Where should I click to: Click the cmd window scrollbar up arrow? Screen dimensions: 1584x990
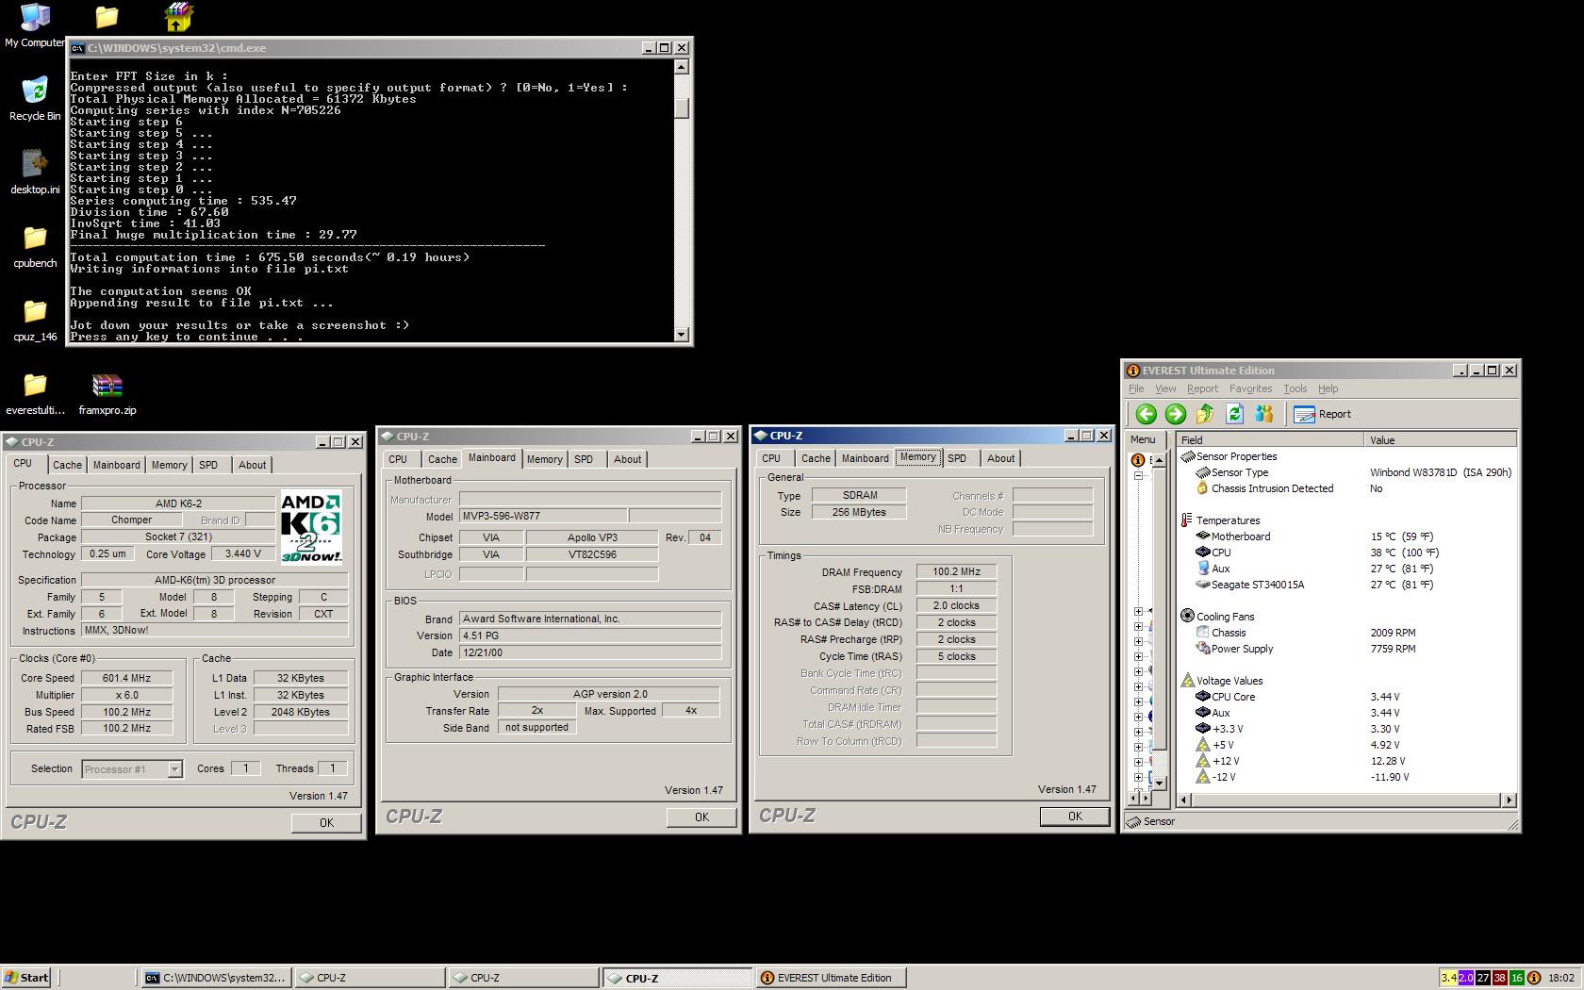[682, 67]
